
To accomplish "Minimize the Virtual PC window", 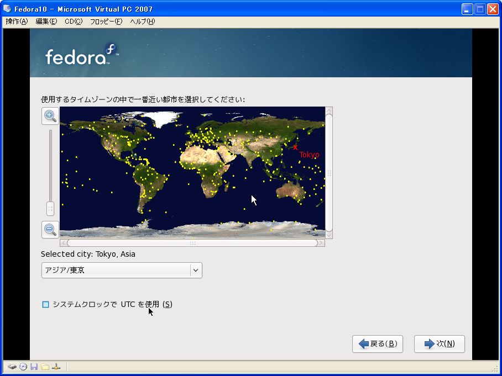I will pyautogui.click(x=467, y=9).
